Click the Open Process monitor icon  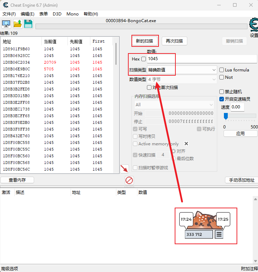[x=6, y=24]
